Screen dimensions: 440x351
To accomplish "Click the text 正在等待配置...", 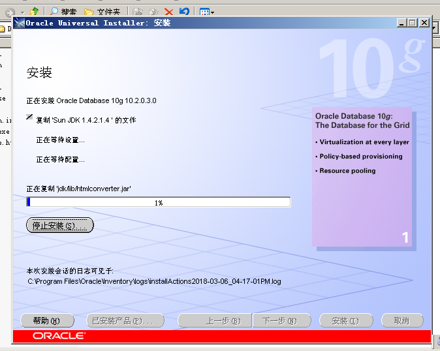I will point(60,160).
